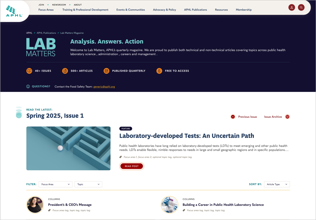Viewport: 316px width, 220px height.
Task: Click the Lab Matters Magazine breadcrumb
Action: pyautogui.click(x=72, y=33)
